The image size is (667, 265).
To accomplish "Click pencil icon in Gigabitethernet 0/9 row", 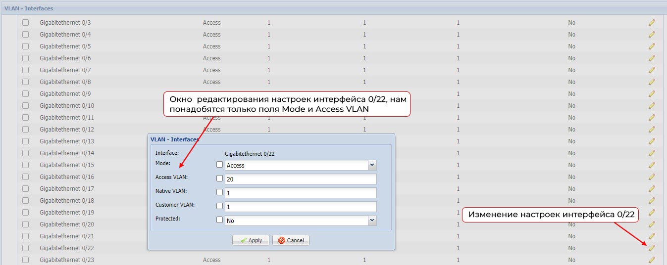I will (x=652, y=94).
